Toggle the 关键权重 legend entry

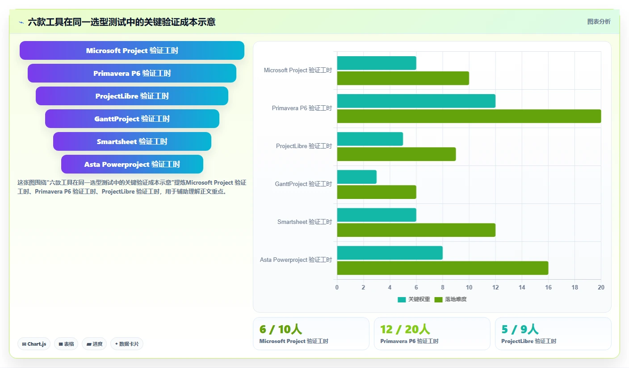tap(414, 299)
